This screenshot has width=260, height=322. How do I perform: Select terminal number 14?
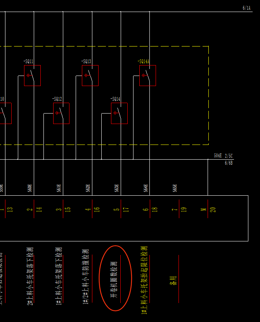(x=39, y=210)
